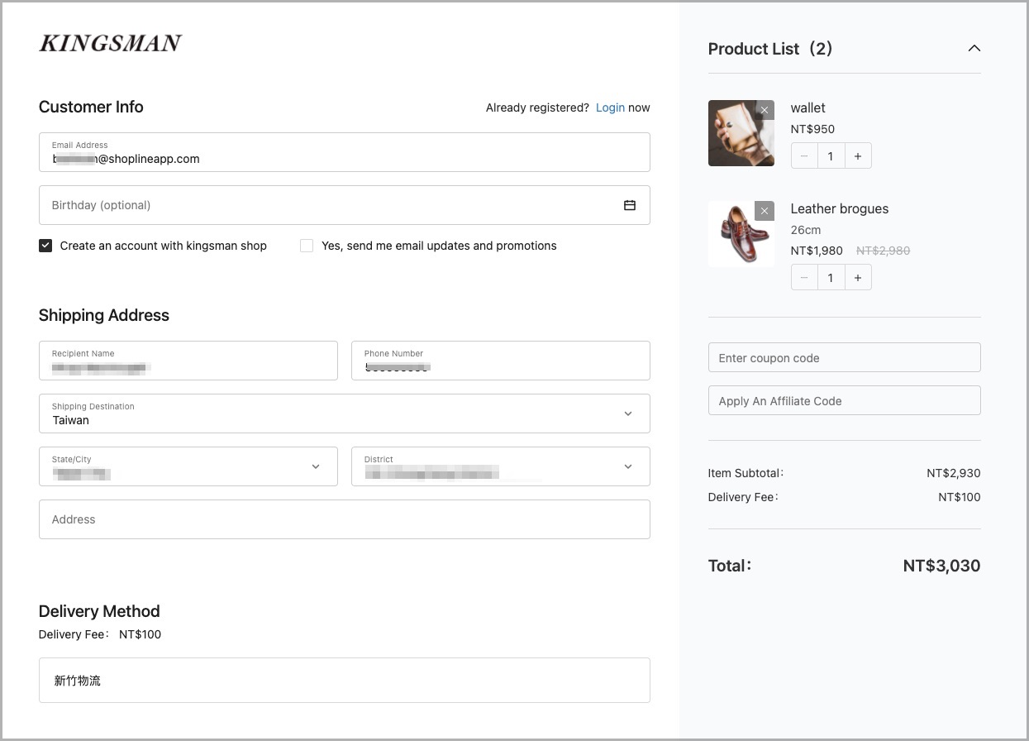
Task: Remove Leather brogues from the product list
Action: coord(765,211)
